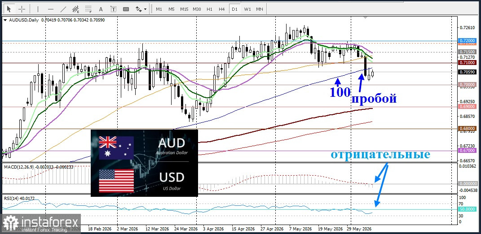Click the 15 Apr 2026 date label
Viewport: 481px width, 234px height.
point(243,229)
